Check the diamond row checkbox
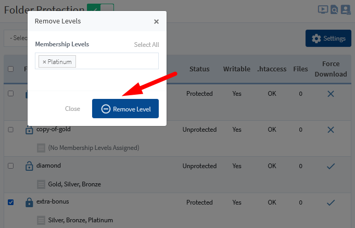 pos(10,166)
